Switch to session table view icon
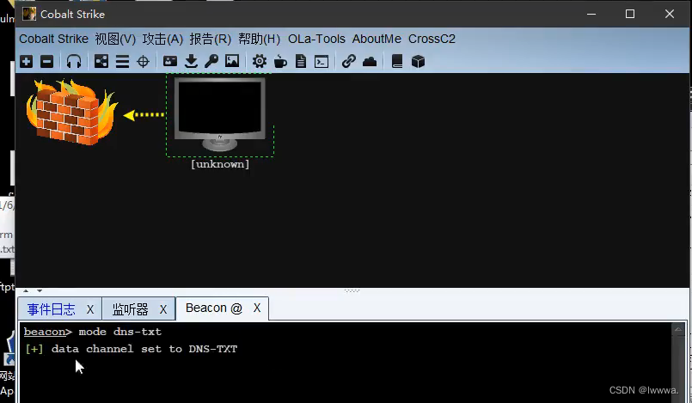692x403 pixels. coord(122,62)
